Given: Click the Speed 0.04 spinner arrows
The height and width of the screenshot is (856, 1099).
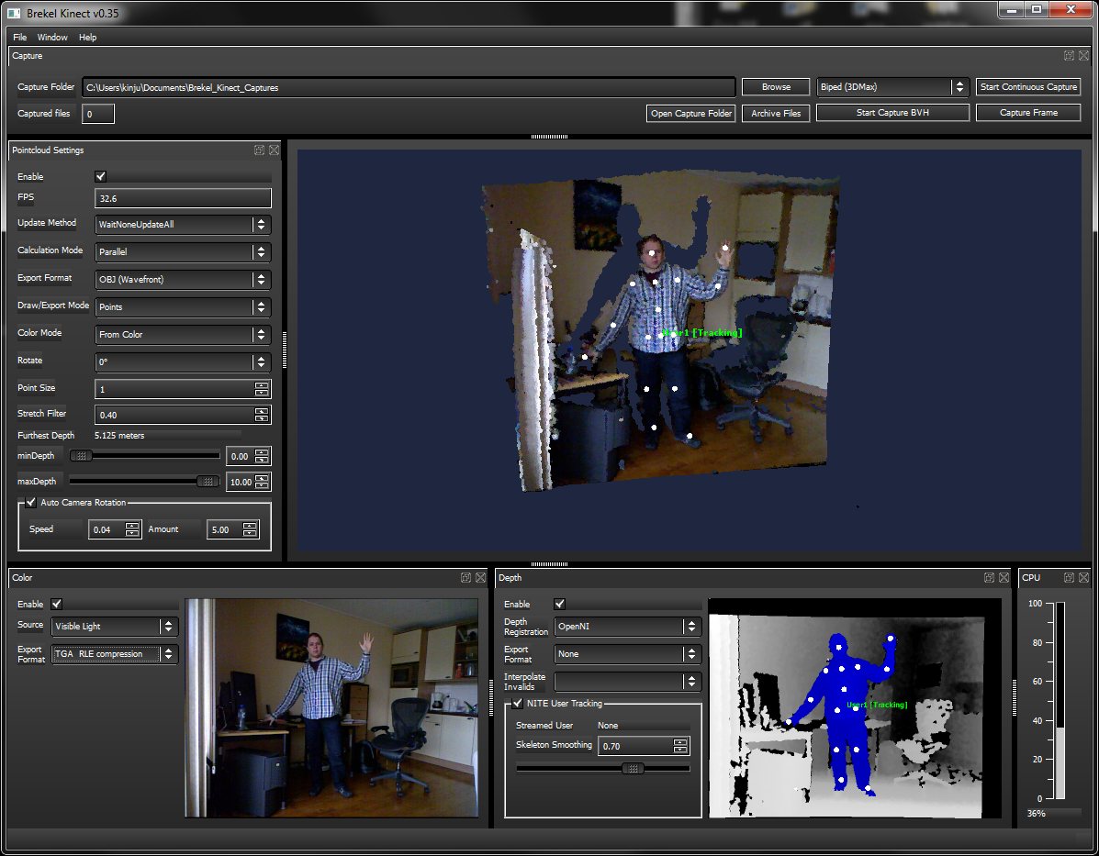Looking at the screenshot, I should (132, 529).
